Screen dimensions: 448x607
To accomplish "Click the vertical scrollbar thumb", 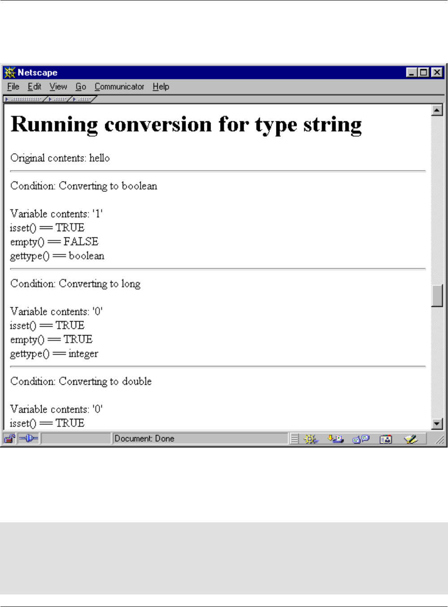I will pos(437,295).
